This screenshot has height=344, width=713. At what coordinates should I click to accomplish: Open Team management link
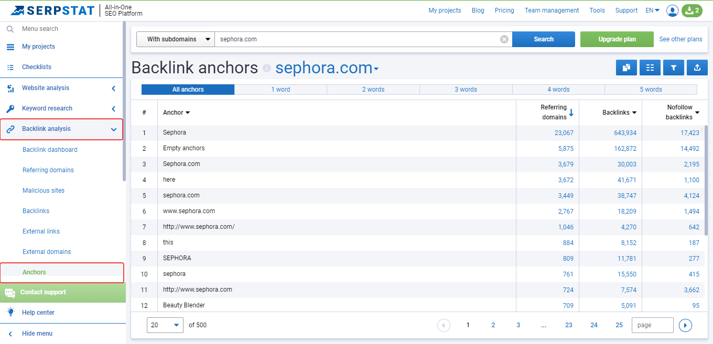point(552,10)
